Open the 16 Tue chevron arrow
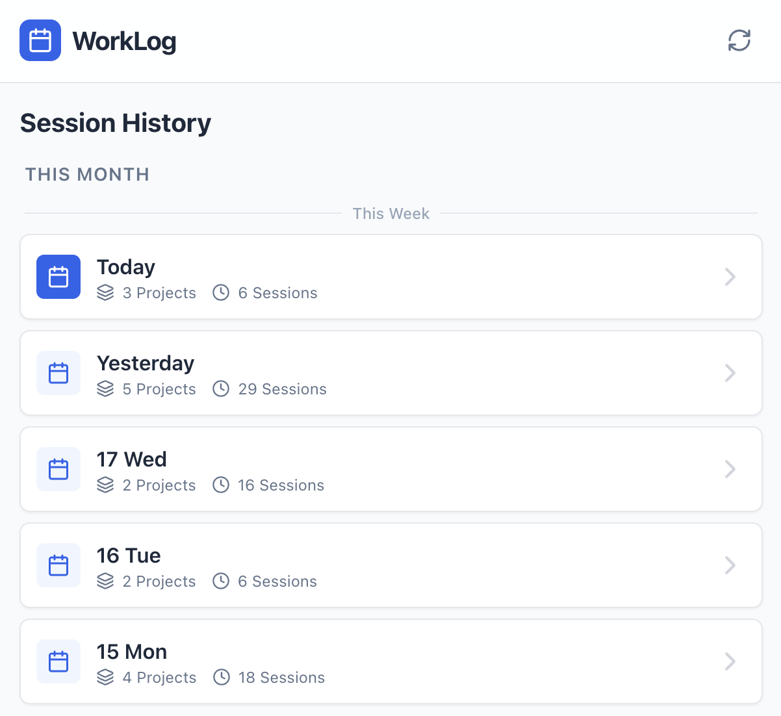 pyautogui.click(x=730, y=565)
